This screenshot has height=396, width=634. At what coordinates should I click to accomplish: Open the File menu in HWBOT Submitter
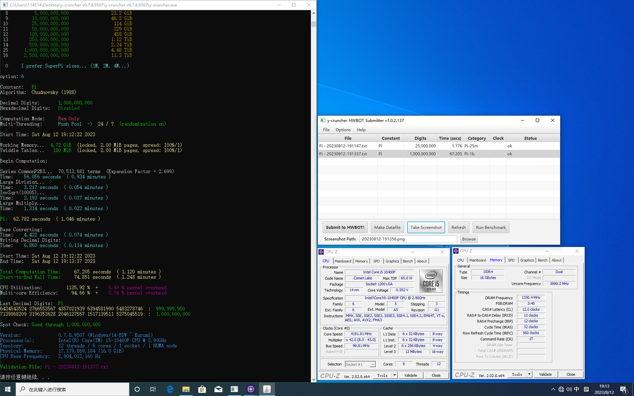pos(326,130)
